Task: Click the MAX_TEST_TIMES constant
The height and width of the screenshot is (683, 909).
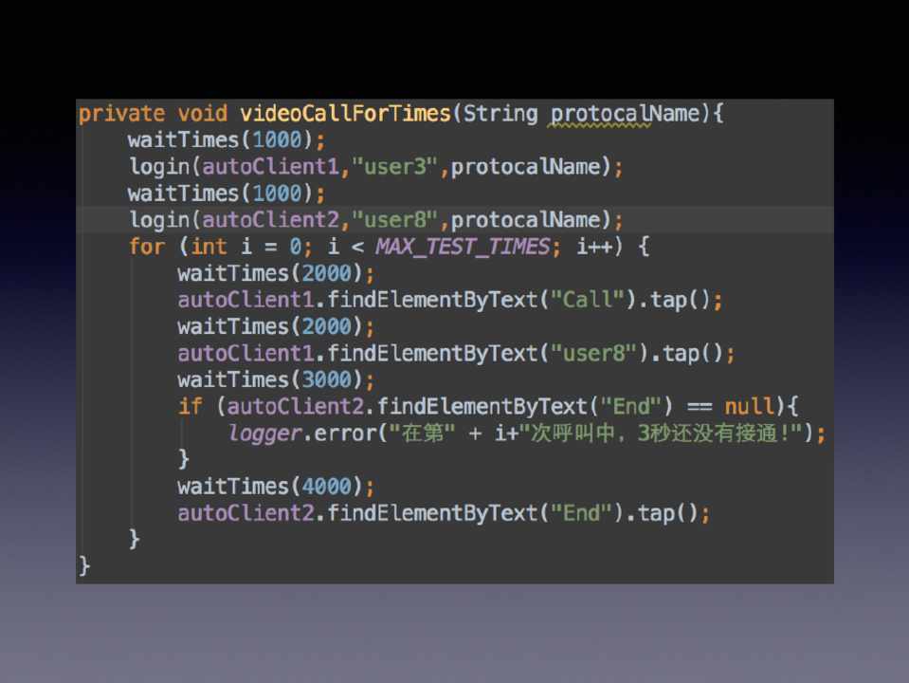Action: tap(462, 247)
